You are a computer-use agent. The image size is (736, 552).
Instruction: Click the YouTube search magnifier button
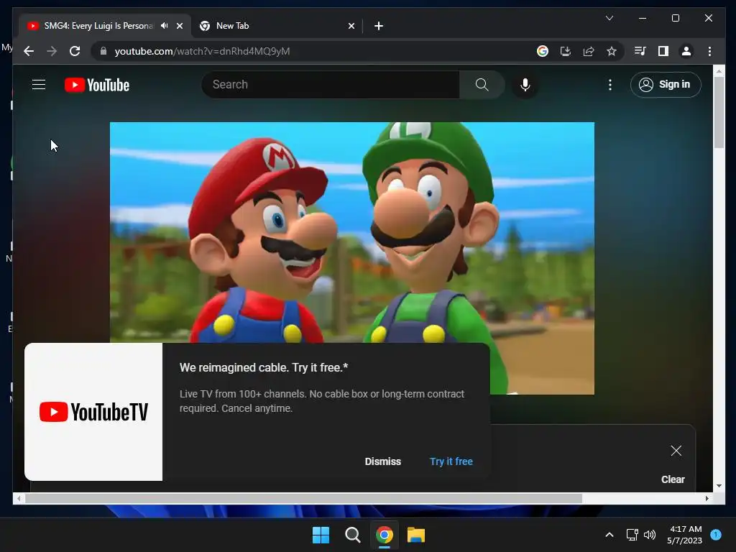coord(482,85)
